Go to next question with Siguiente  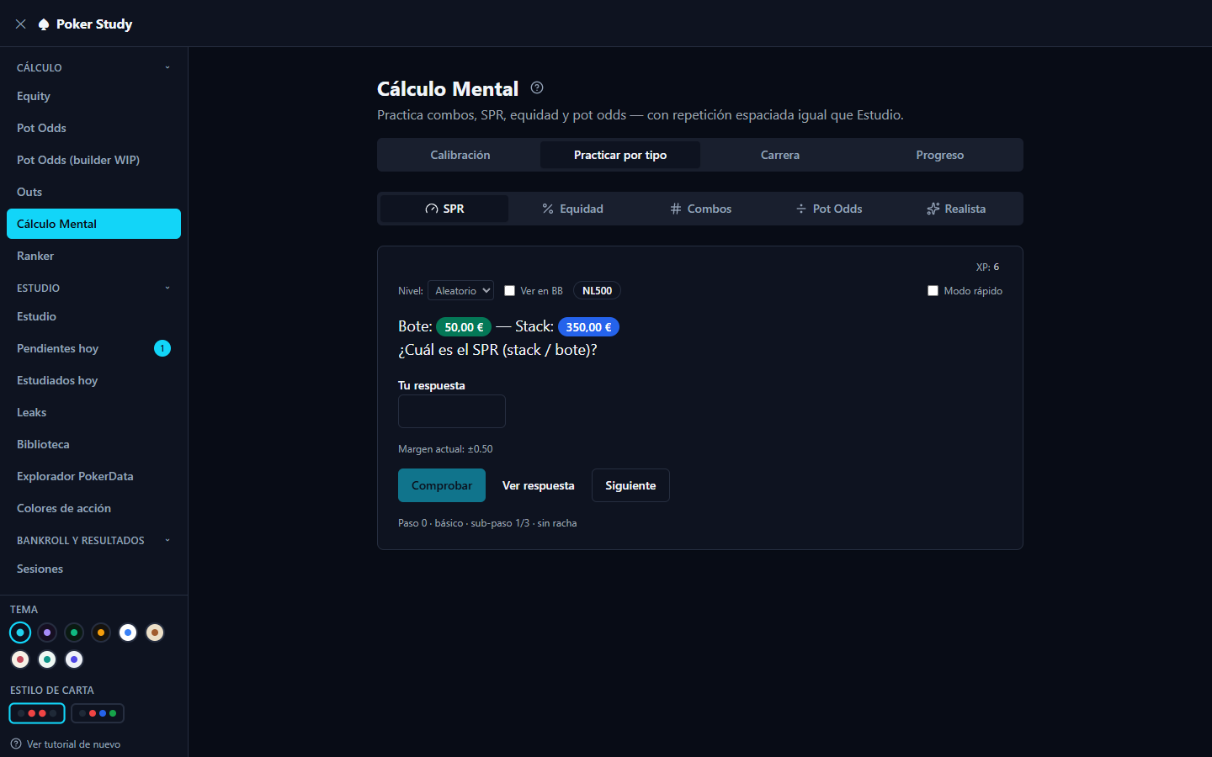(x=630, y=485)
